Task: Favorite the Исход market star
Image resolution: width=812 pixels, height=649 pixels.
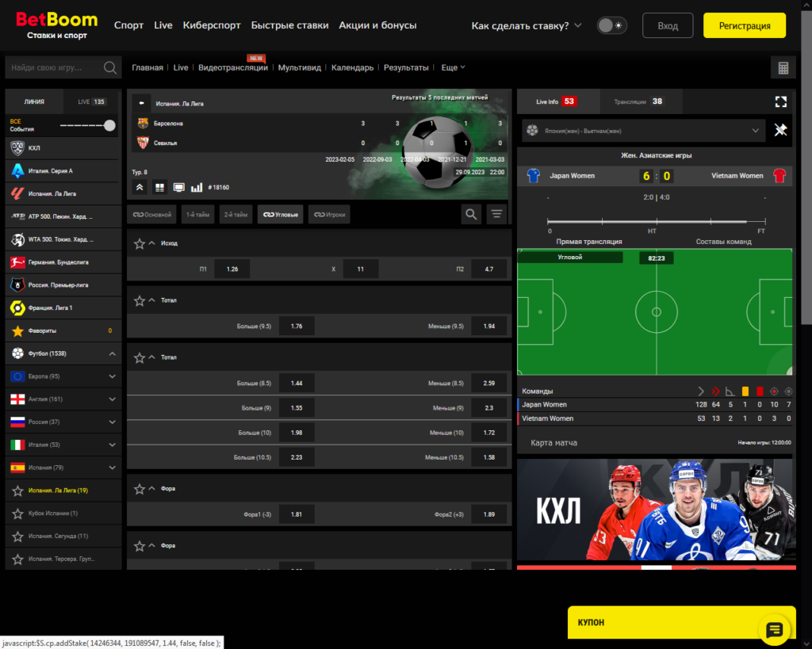Action: coord(140,244)
